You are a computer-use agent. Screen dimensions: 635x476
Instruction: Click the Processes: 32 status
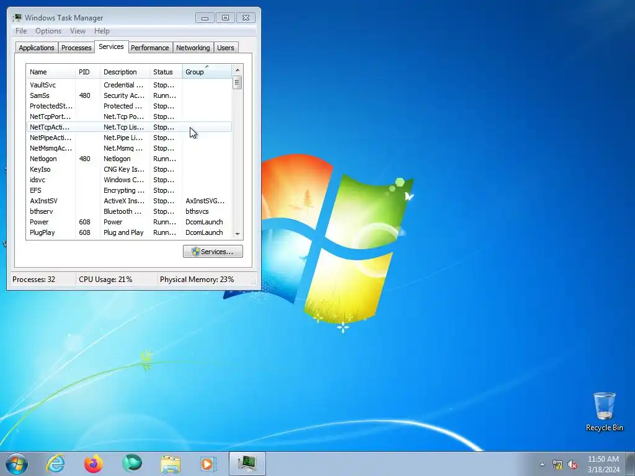33,280
